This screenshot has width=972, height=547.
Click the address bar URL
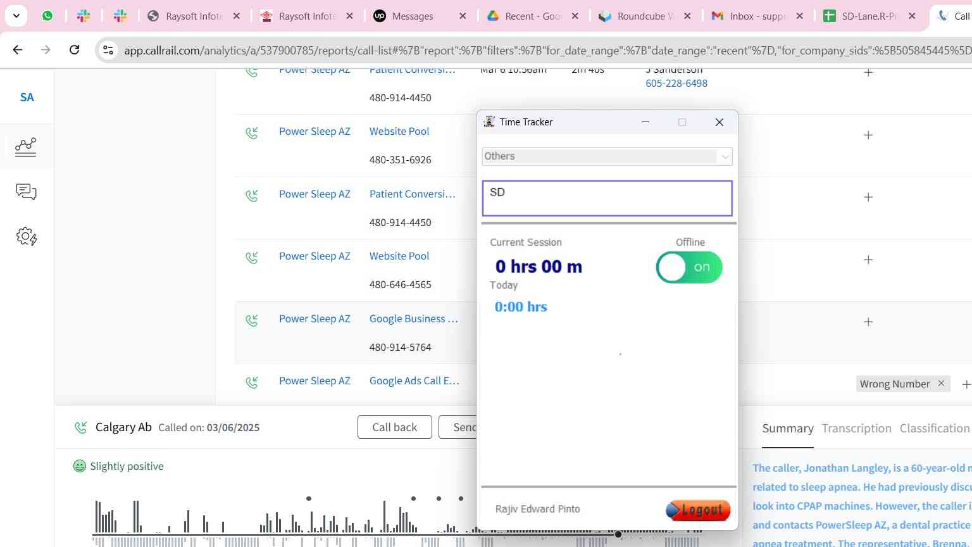click(547, 50)
